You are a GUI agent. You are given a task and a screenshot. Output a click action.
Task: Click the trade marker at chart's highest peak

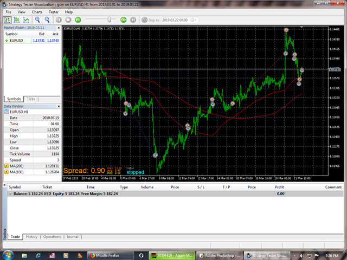point(286,30)
